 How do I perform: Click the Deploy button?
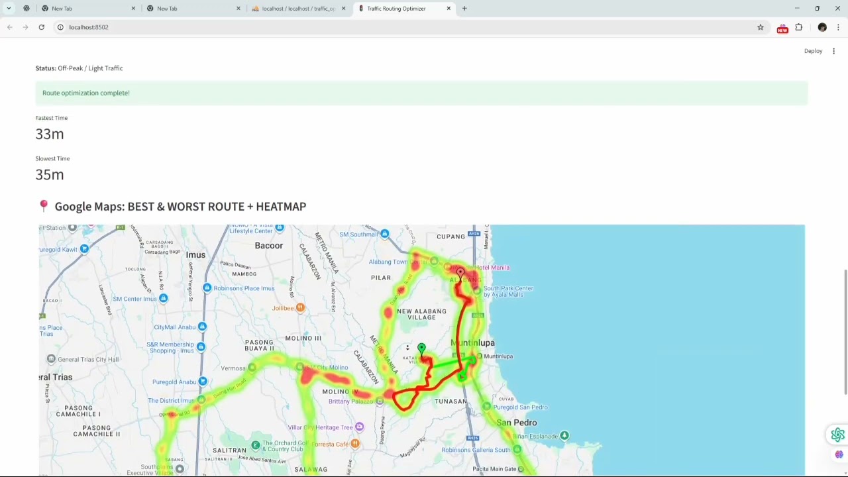(x=813, y=51)
